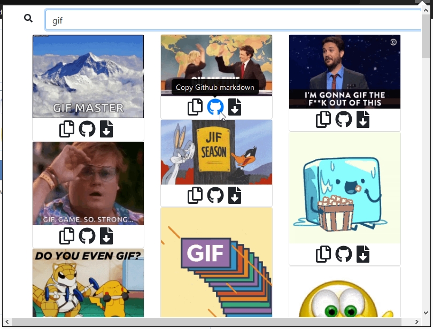Select the "I'm gonna gif" thumbnail
This screenshot has width=433, height=329.
345,72
